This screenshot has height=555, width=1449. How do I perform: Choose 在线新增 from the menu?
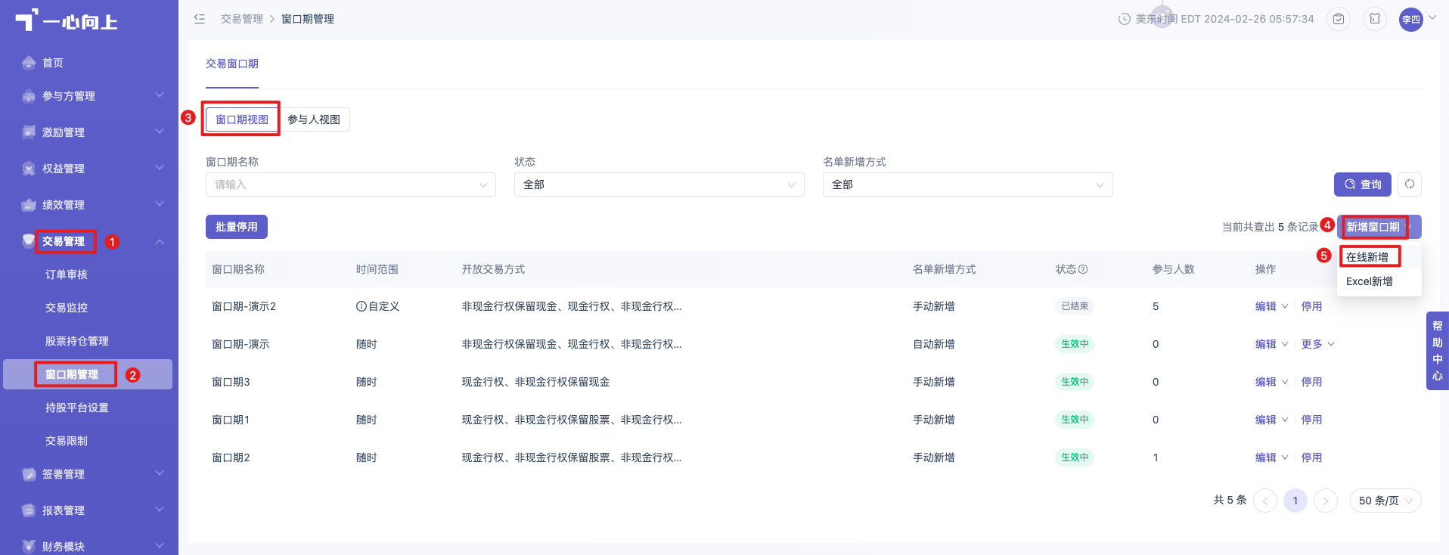1379,257
